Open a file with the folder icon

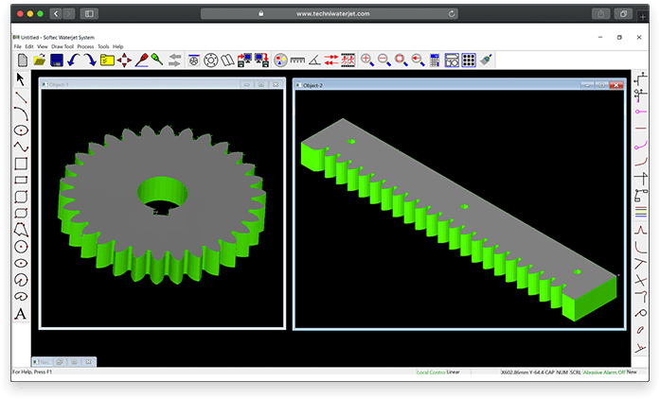click(x=39, y=60)
